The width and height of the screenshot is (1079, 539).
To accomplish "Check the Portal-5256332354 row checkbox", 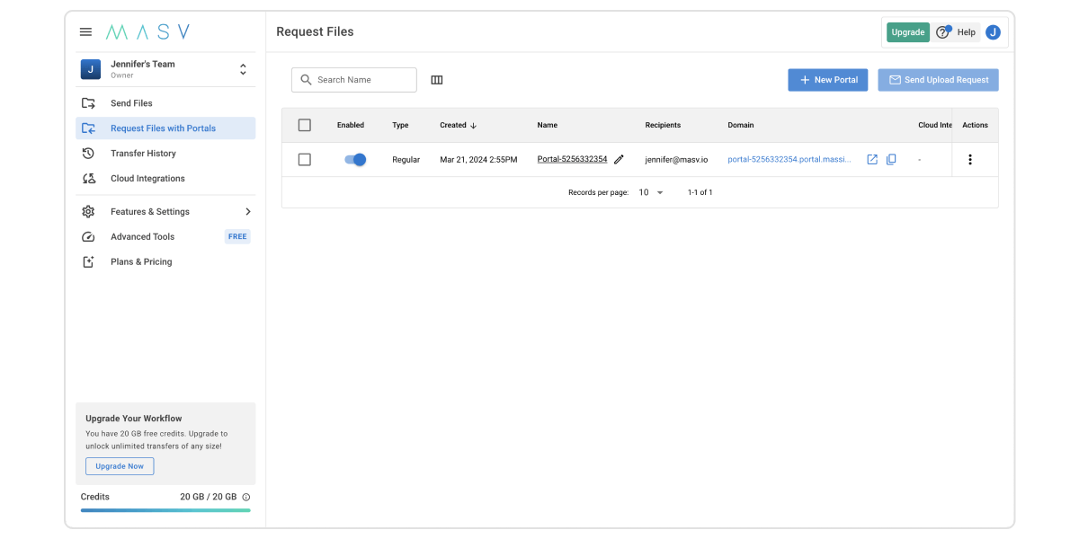I will (304, 159).
